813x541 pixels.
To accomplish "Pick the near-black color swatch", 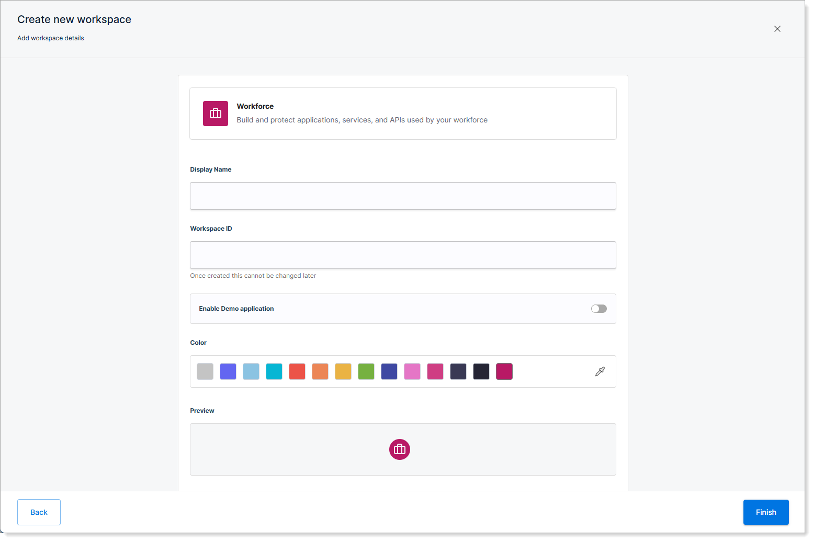I will 481,371.
